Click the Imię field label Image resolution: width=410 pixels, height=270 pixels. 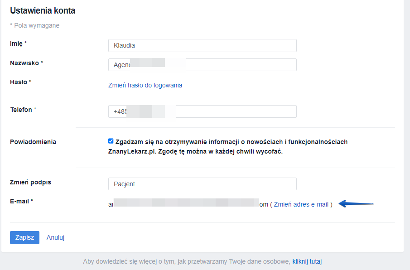[16, 43]
